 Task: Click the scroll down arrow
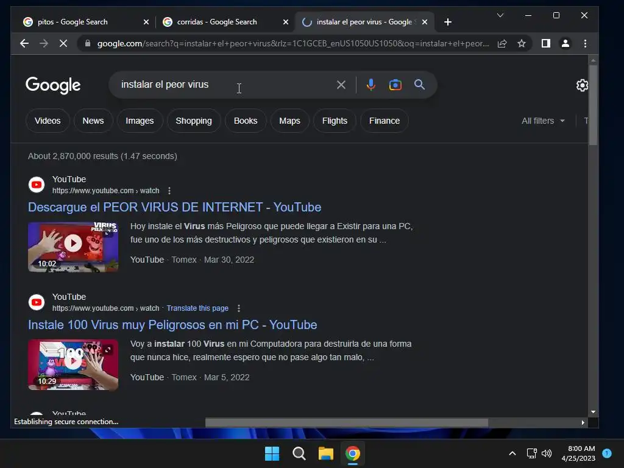pos(593,413)
